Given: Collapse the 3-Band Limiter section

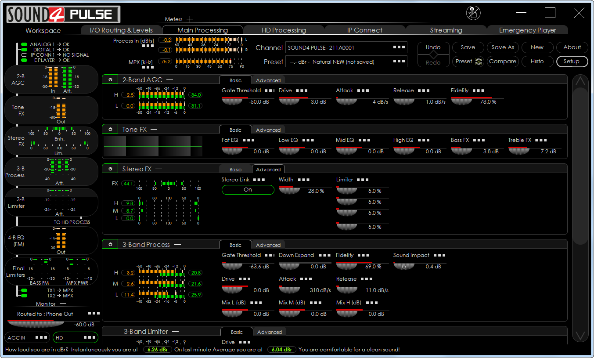Looking at the screenshot, I should click(x=176, y=332).
